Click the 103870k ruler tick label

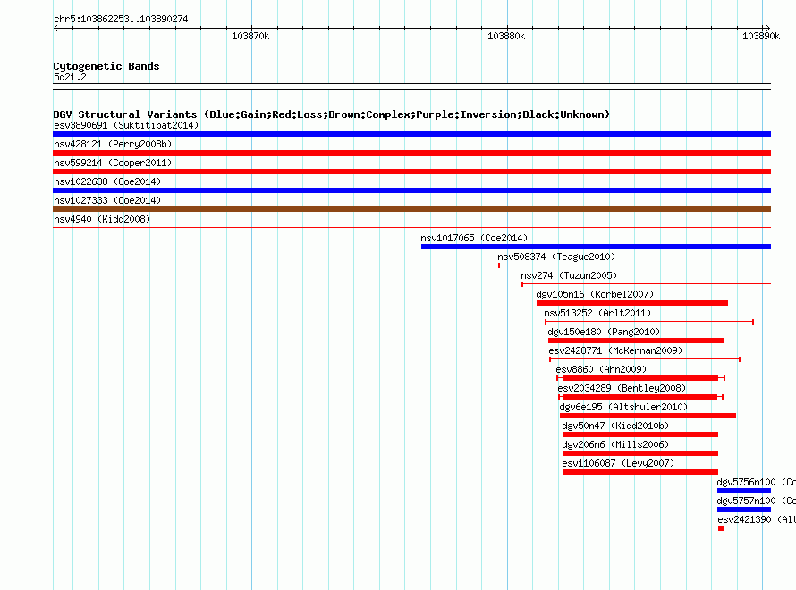(x=250, y=36)
